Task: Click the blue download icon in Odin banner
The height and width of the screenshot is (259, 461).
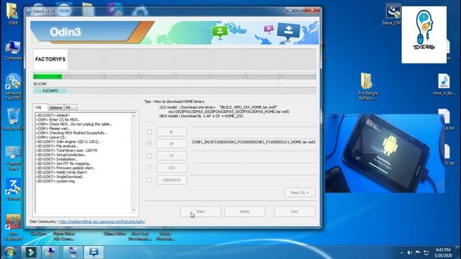Action: pos(288,31)
